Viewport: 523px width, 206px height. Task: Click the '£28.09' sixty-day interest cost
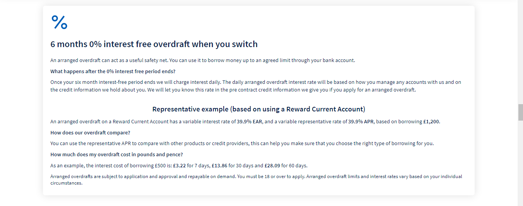pos(272,166)
